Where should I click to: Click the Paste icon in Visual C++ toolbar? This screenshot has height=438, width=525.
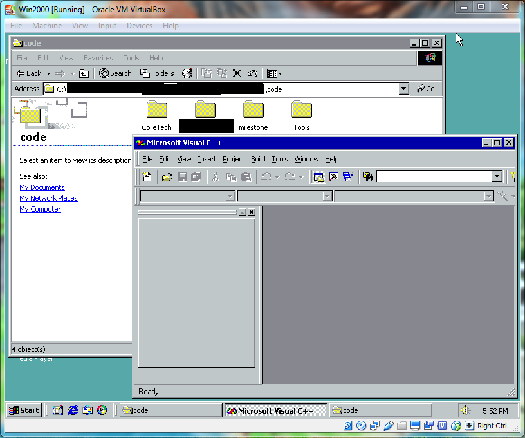click(246, 177)
